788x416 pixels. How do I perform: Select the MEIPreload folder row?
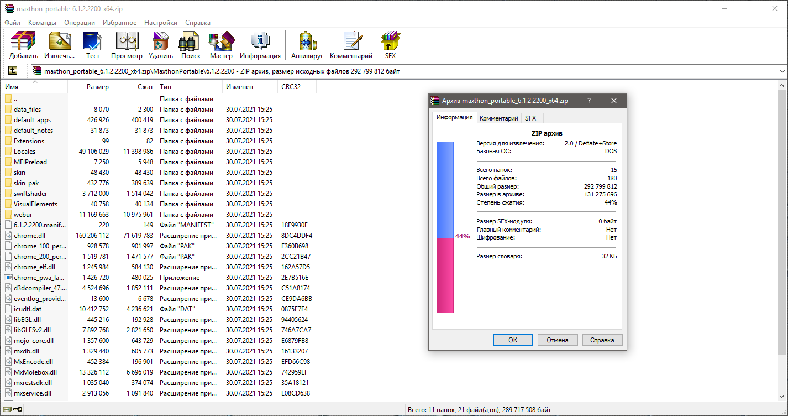pyautogui.click(x=159, y=162)
